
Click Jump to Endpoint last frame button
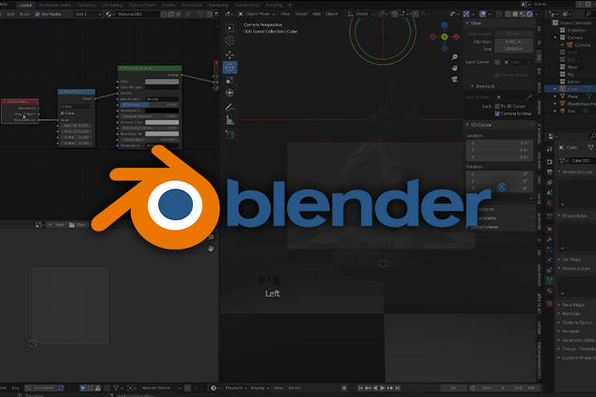click(397, 388)
